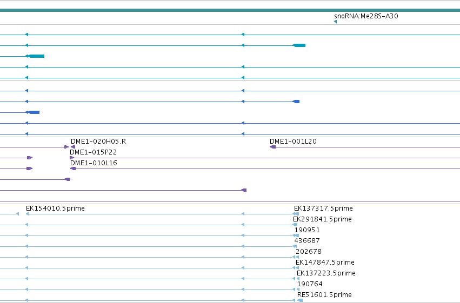460x303 pixels.
Task: Click the EK137317.5prime light-blue end glyph
Action: (x=296, y=214)
